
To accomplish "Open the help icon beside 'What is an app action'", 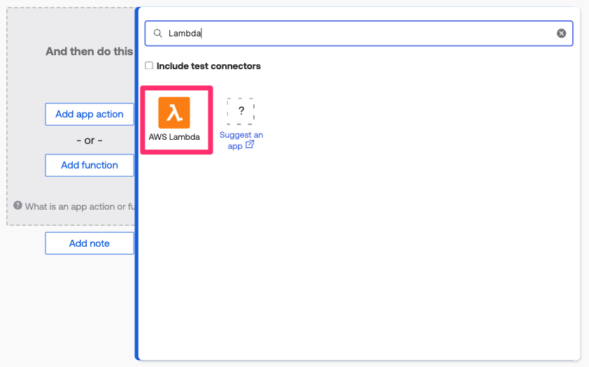I will [x=17, y=206].
